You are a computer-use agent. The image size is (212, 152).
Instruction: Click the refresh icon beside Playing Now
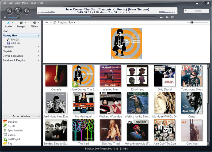pyautogui.click(x=55, y=22)
